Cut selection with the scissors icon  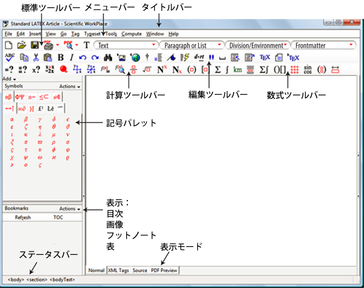click(36, 58)
